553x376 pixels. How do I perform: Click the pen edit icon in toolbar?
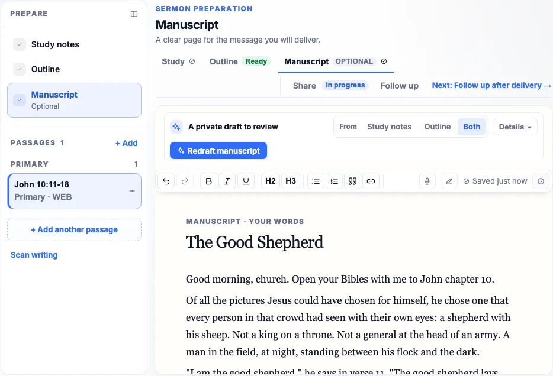point(449,181)
